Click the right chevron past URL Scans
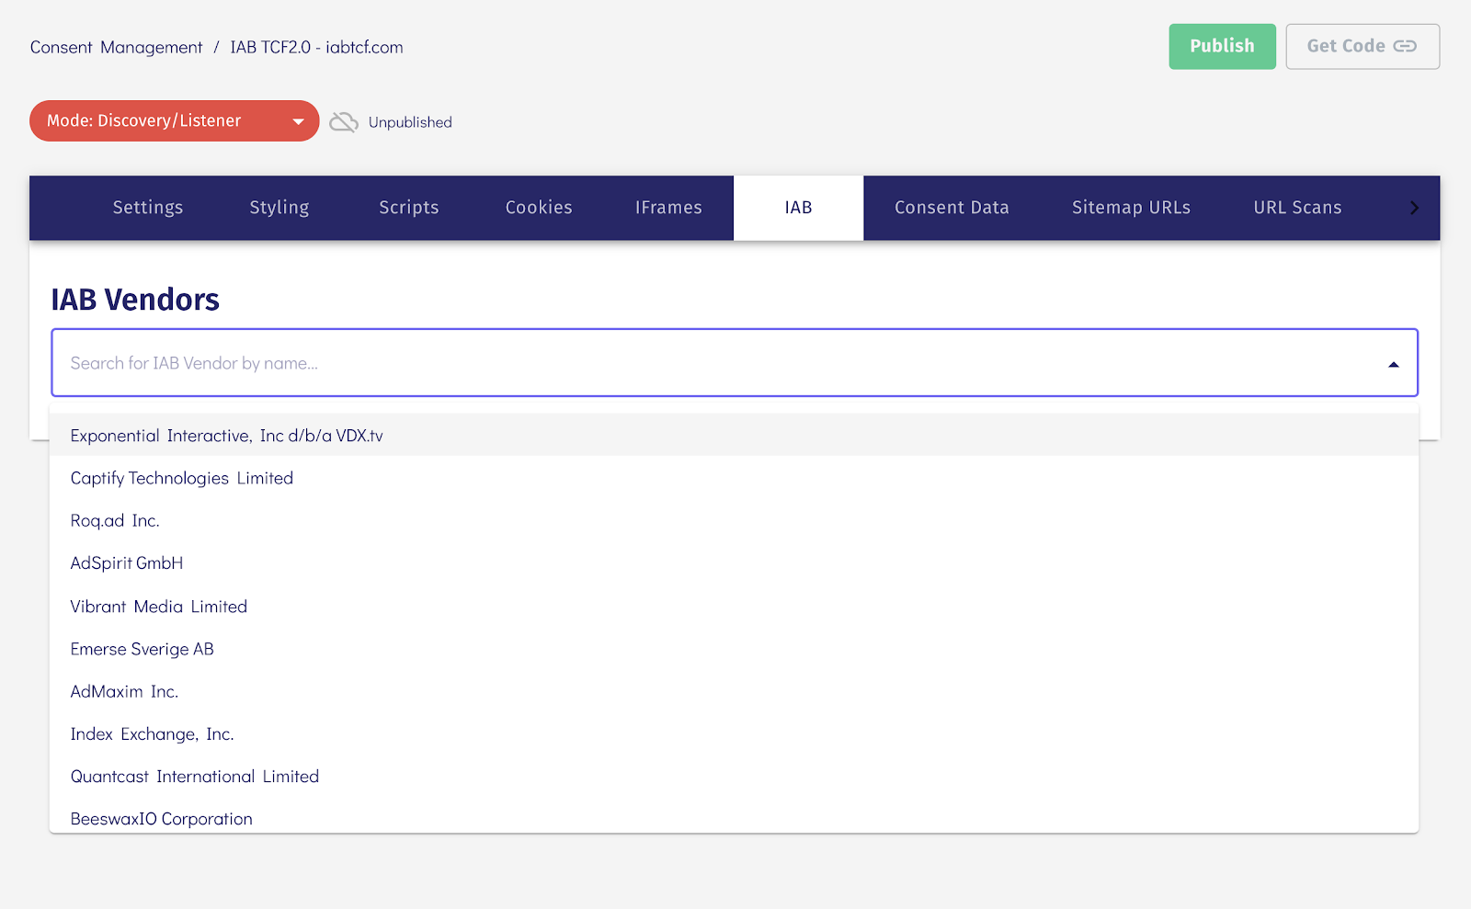The image size is (1471, 909). (x=1413, y=208)
